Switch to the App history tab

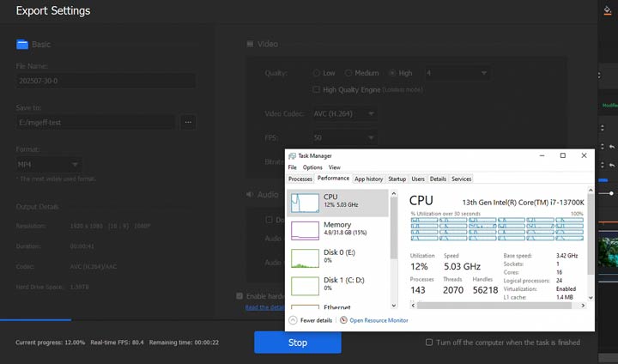[368, 179]
